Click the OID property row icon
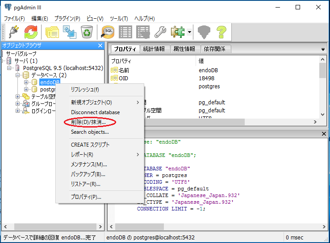The image size is (330, 243). pyautogui.click(x=114, y=78)
